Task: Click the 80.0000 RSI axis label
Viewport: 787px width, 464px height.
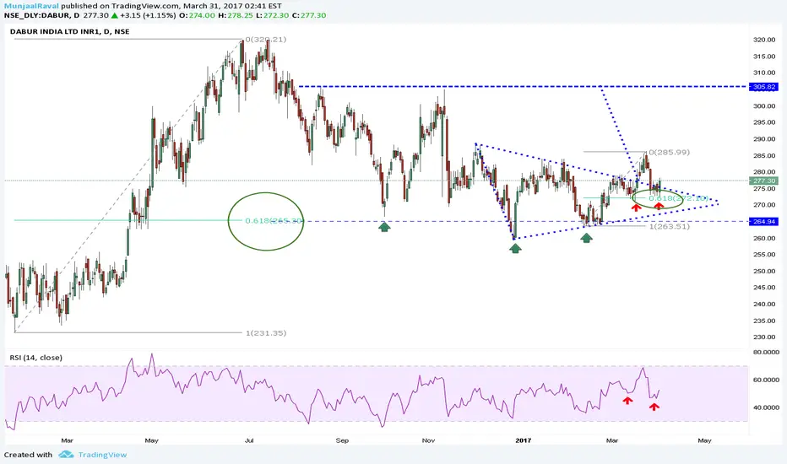Action: (765, 352)
